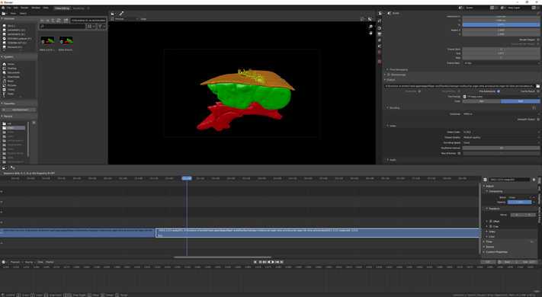Viewport: 542px width, 297px height.
Task: Open the Frame Rate dropdown
Action: click(501, 63)
